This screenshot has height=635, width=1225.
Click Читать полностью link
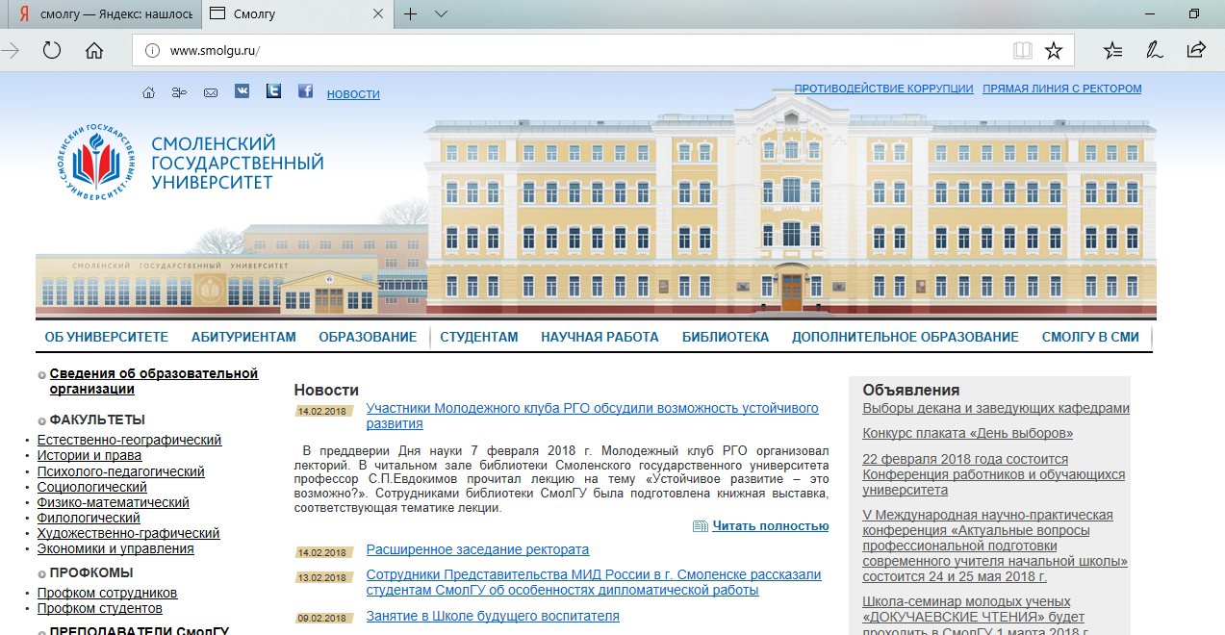click(x=770, y=526)
